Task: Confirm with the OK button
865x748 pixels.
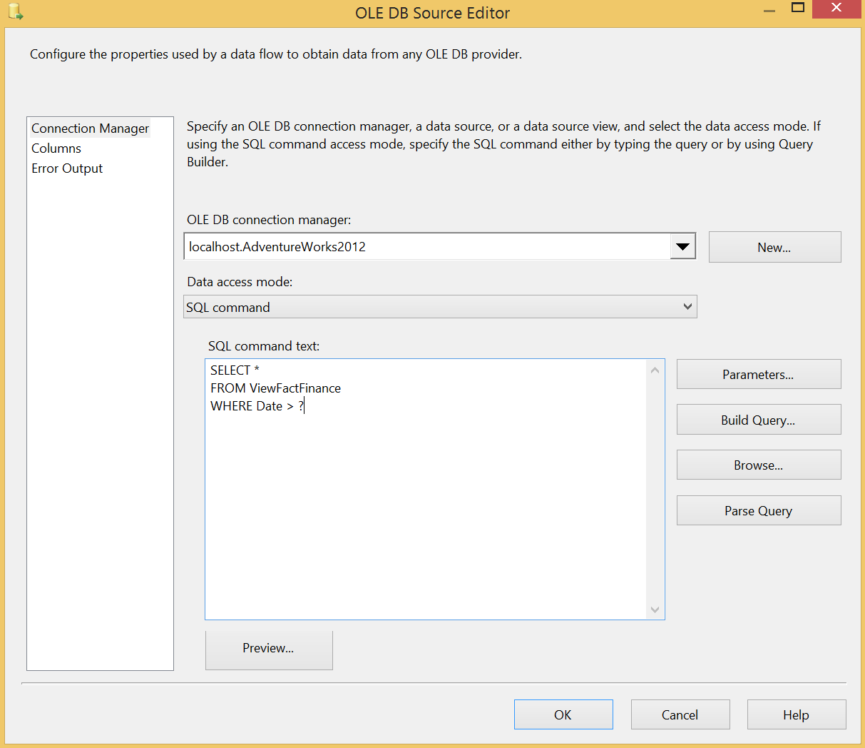Action: [563, 714]
